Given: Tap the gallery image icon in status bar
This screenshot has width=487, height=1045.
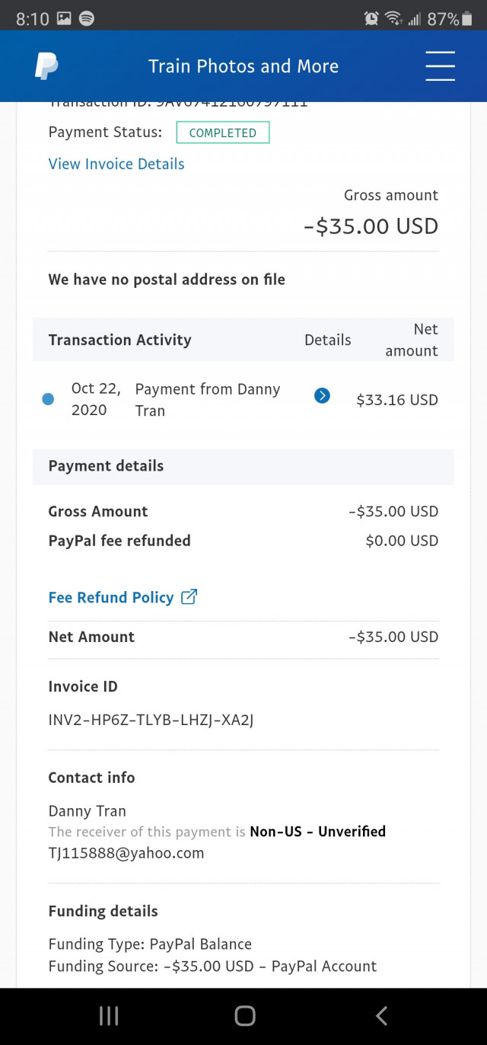Looking at the screenshot, I should point(64,18).
